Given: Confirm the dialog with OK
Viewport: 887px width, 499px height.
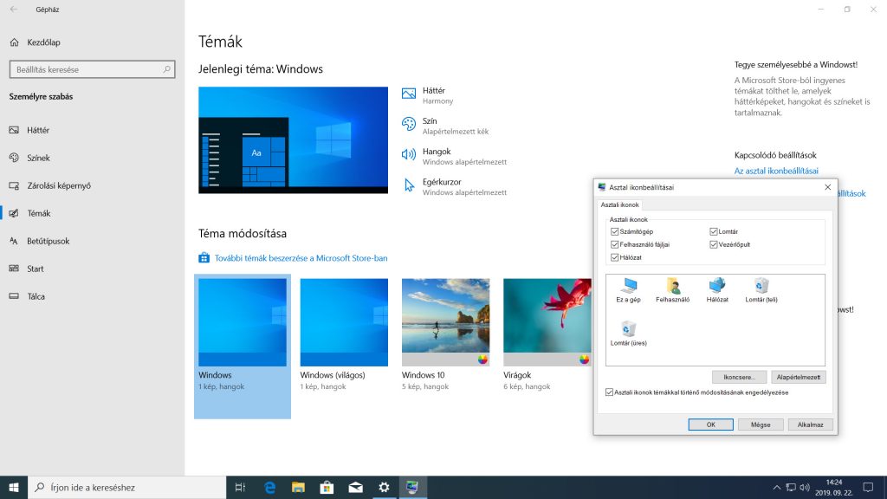Looking at the screenshot, I should (710, 424).
